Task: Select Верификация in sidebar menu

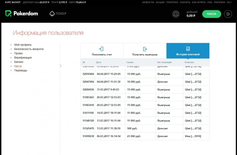Action: pyautogui.click(x=23, y=58)
